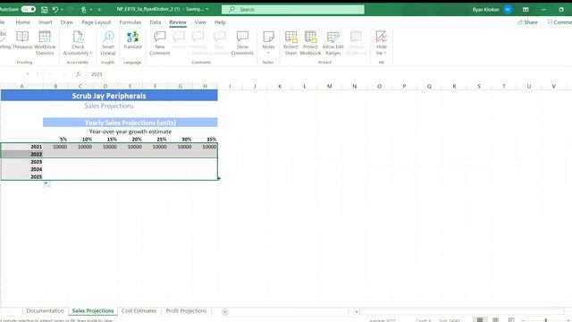The height and width of the screenshot is (322, 572).
Task: Click the 5% growth header cell
Action: pyautogui.click(x=55, y=140)
